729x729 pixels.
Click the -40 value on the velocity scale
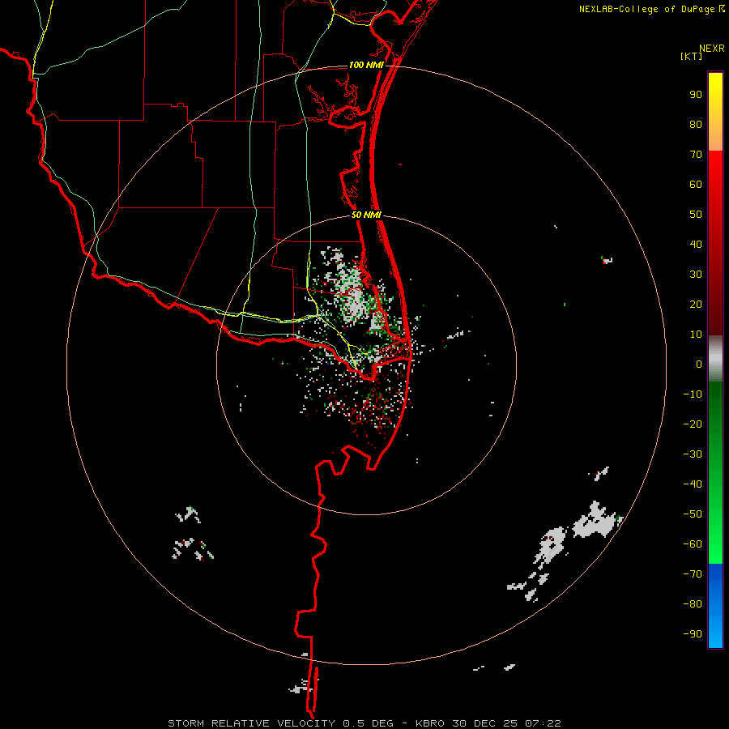pyautogui.click(x=693, y=484)
